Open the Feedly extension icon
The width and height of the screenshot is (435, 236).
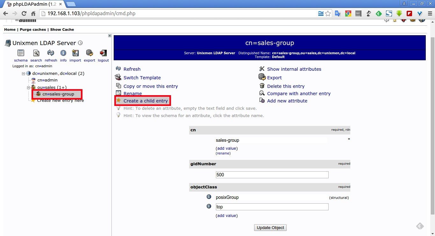coord(379,14)
